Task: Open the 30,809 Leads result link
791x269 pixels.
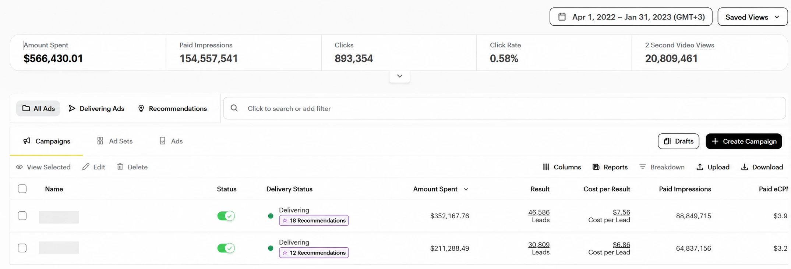Action: point(539,244)
